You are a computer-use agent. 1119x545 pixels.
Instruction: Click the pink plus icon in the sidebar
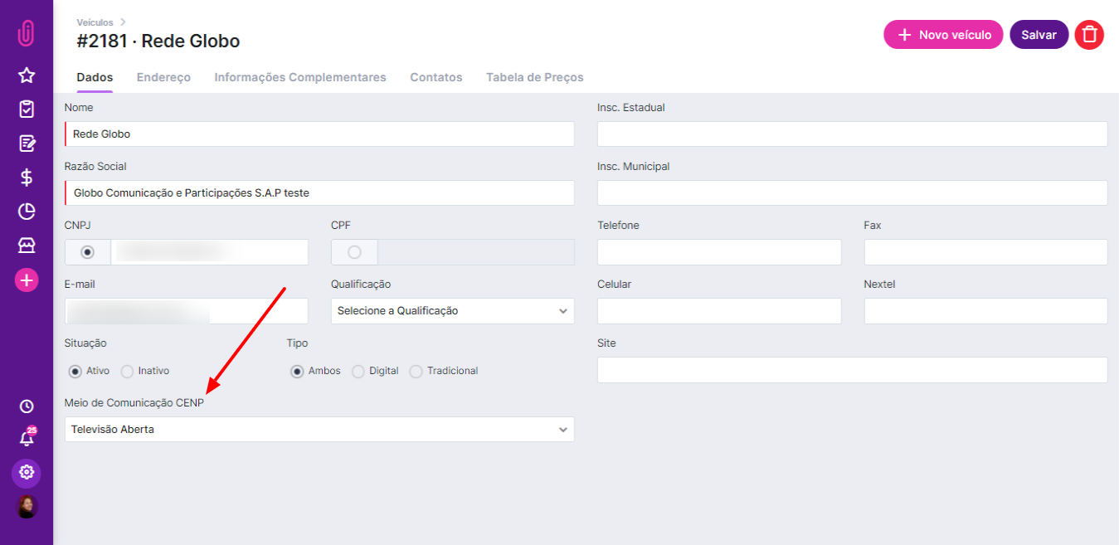(x=27, y=280)
